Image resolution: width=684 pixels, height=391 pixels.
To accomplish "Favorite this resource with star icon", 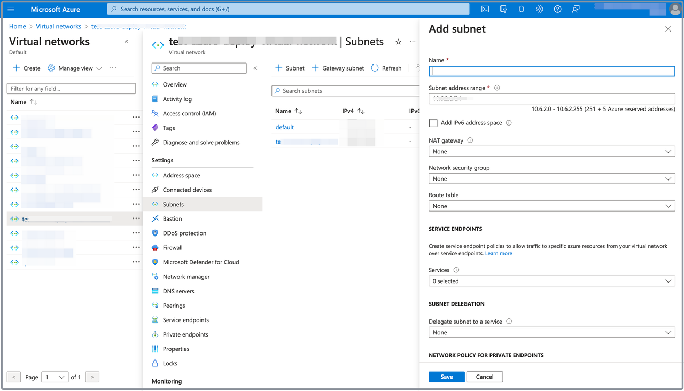I will (x=398, y=42).
